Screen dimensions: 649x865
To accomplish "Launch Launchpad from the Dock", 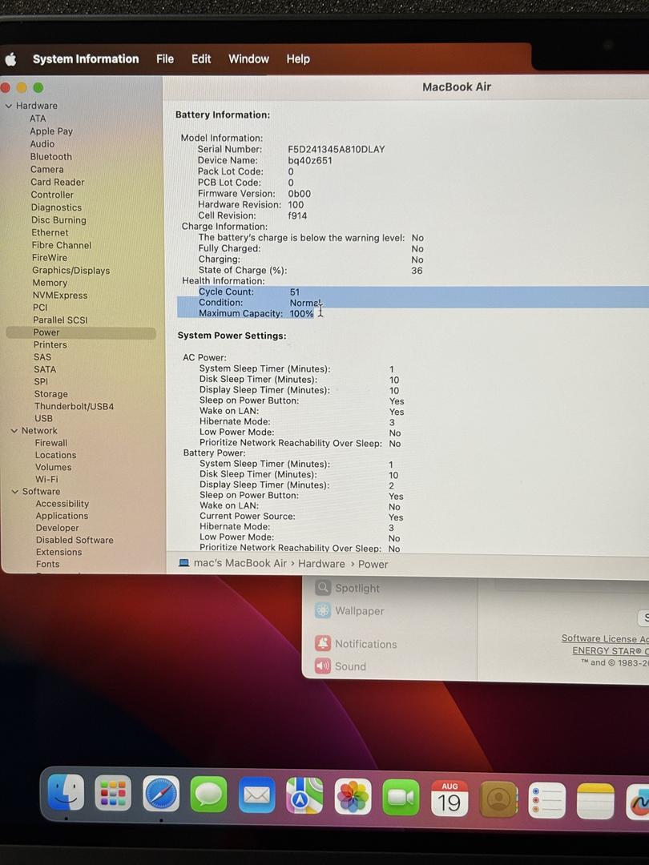I will coord(113,793).
